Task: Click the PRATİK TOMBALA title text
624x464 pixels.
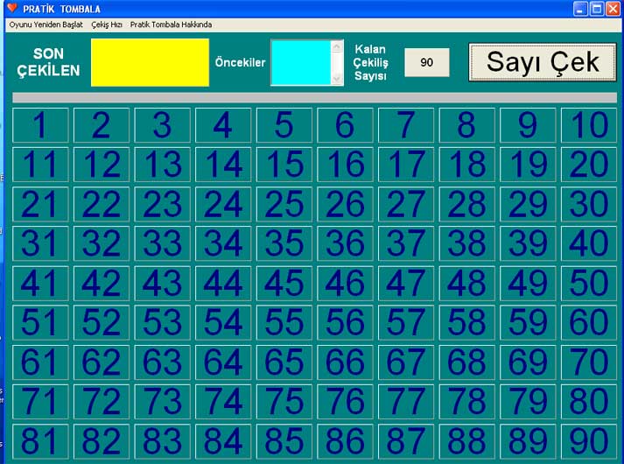Action: [61, 9]
